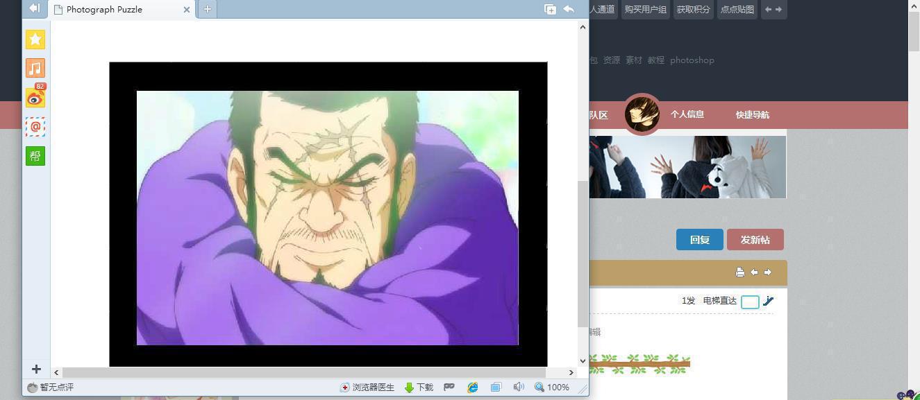Toggle the privacy mask icon in status bar
Image resolution: width=920 pixels, height=400 pixels.
[x=449, y=388]
